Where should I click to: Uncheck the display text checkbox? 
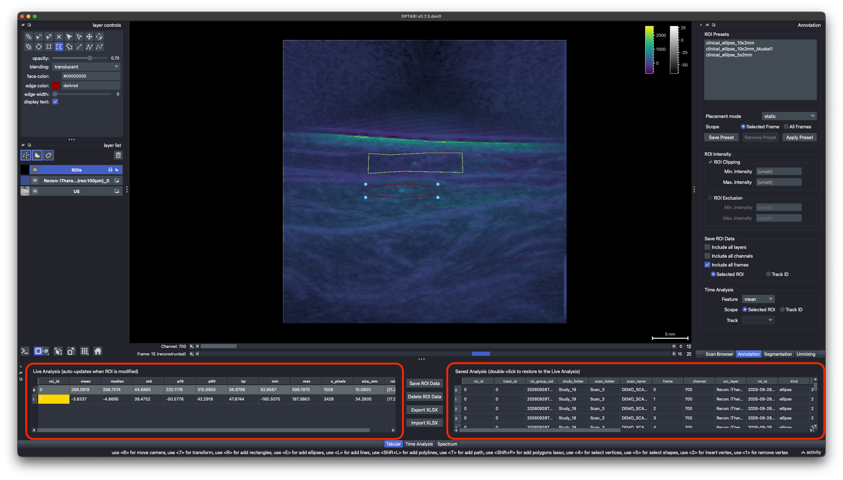pyautogui.click(x=56, y=102)
